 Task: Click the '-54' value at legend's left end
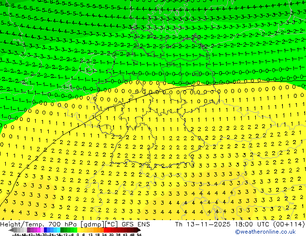tap(15, 235)
